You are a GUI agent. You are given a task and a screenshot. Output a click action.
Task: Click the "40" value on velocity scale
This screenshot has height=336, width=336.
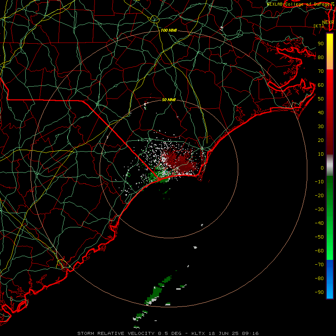[321, 113]
